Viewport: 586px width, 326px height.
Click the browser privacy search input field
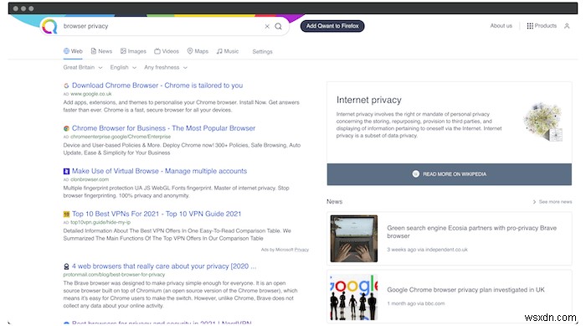pos(162,26)
